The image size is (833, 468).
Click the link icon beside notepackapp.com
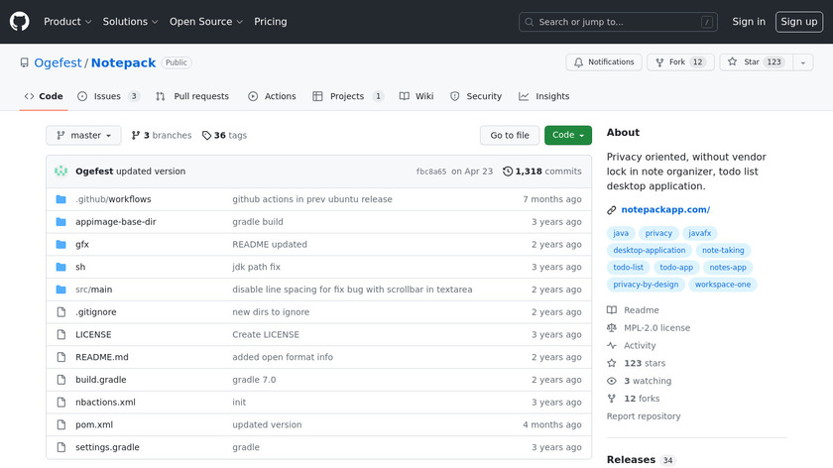coord(612,210)
